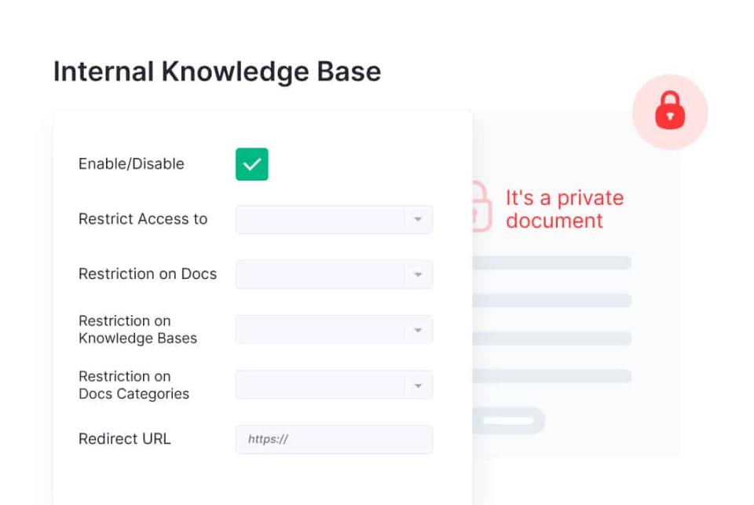754x505 pixels.
Task: Click the "It's a private document" text
Action: coord(564,209)
